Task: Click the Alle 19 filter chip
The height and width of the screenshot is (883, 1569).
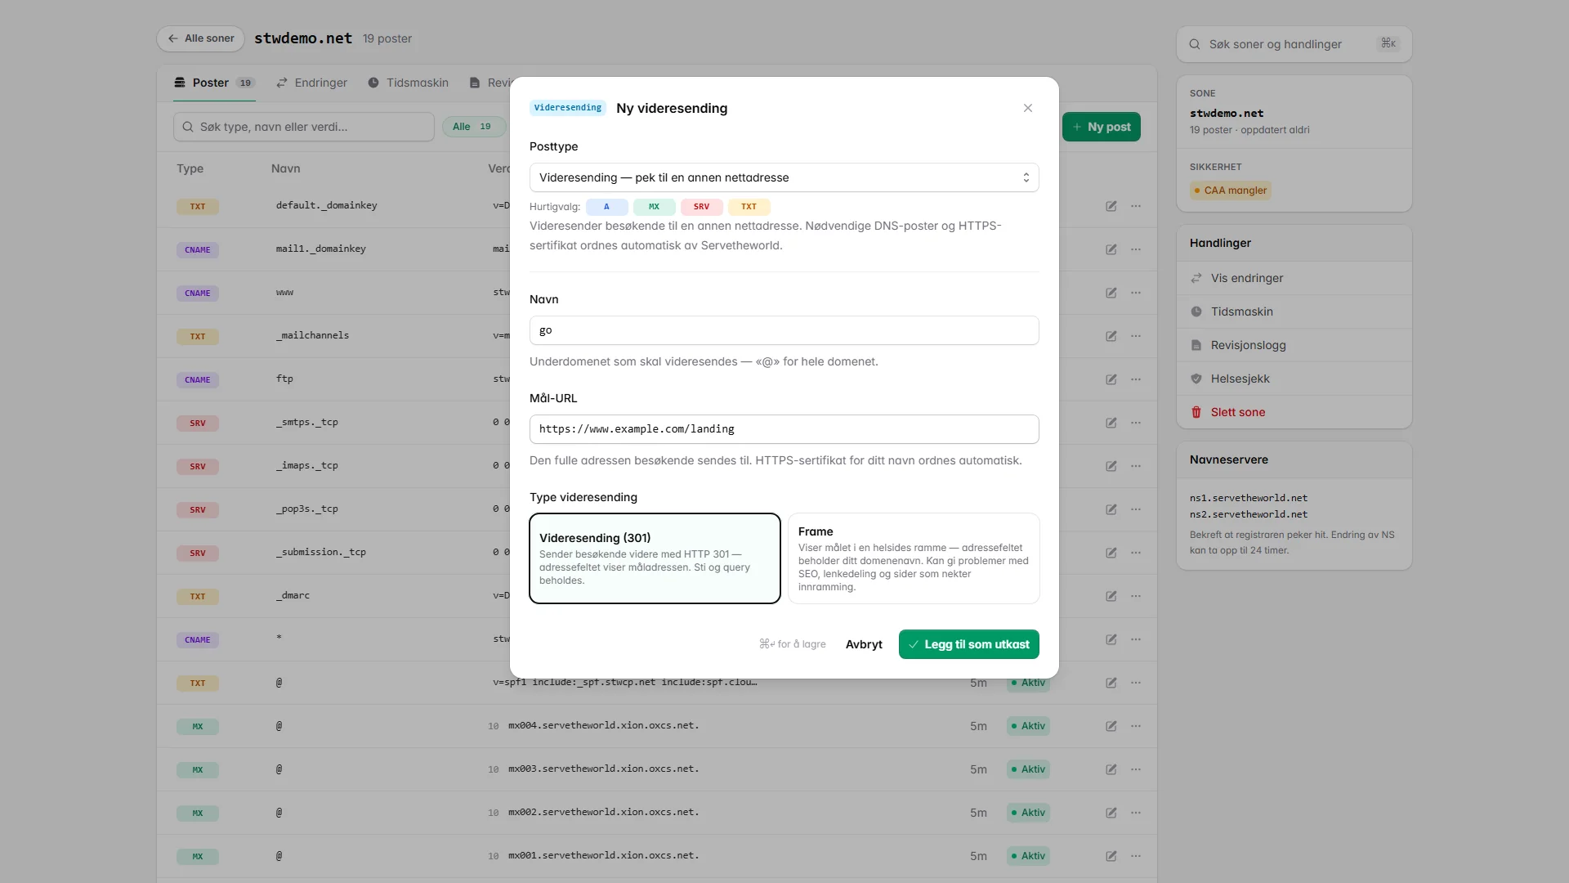Action: pyautogui.click(x=473, y=127)
